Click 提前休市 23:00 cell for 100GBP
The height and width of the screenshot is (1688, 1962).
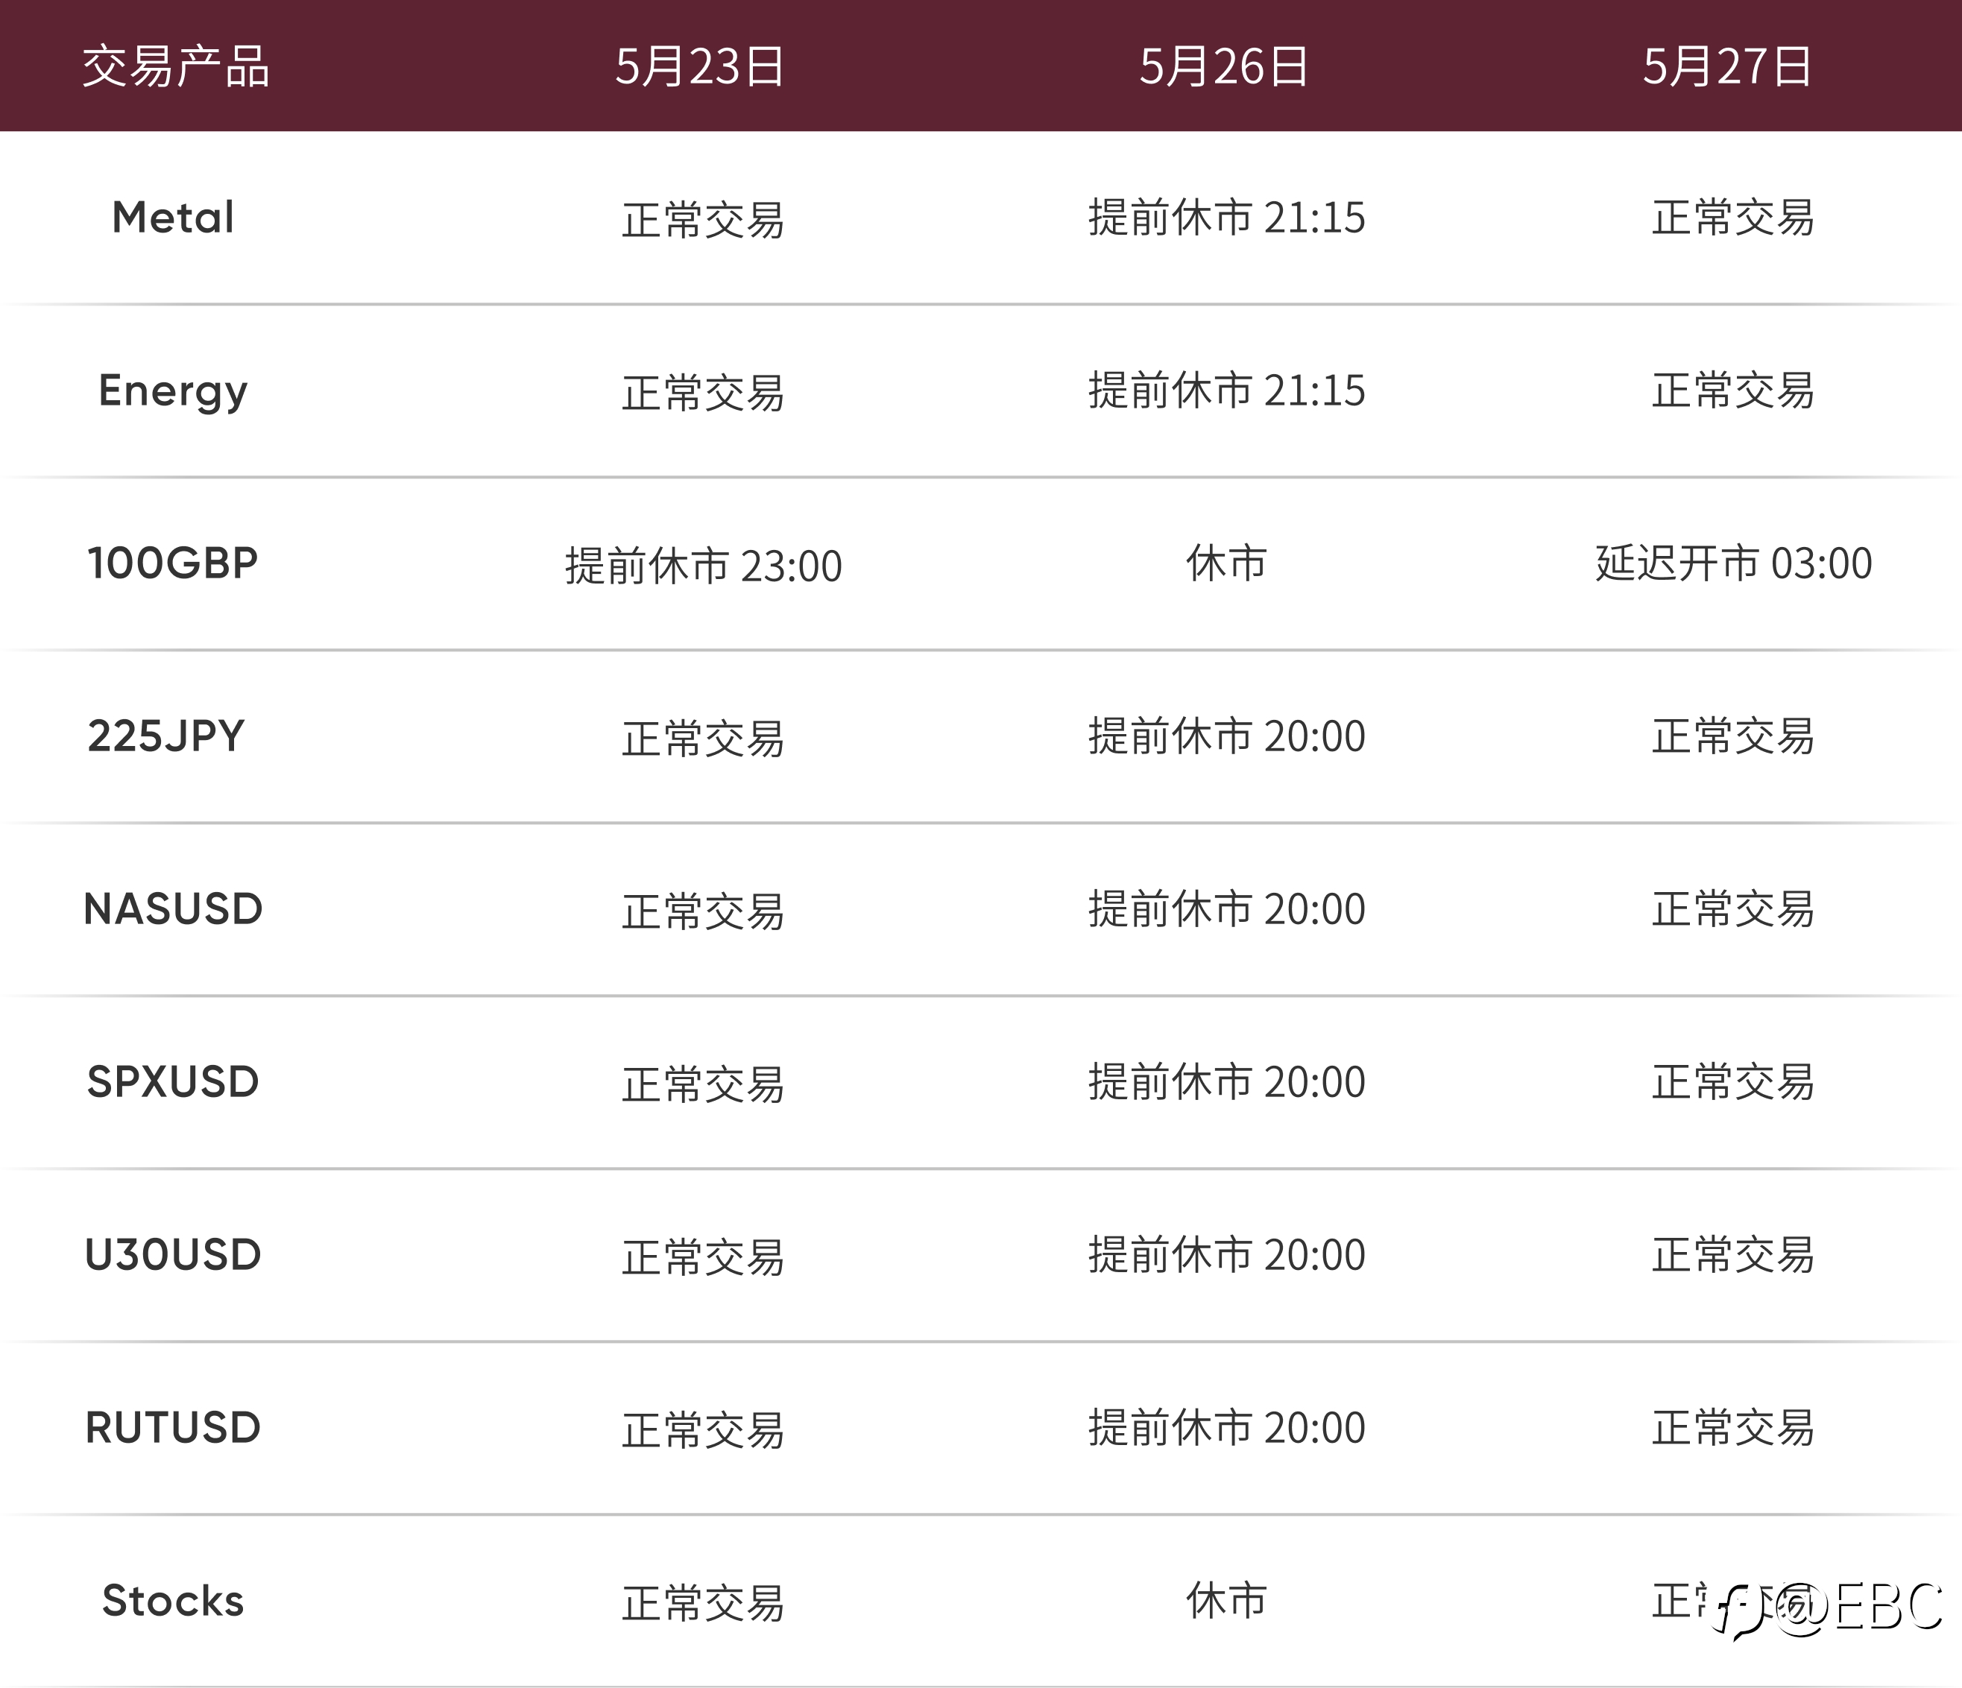click(x=704, y=566)
